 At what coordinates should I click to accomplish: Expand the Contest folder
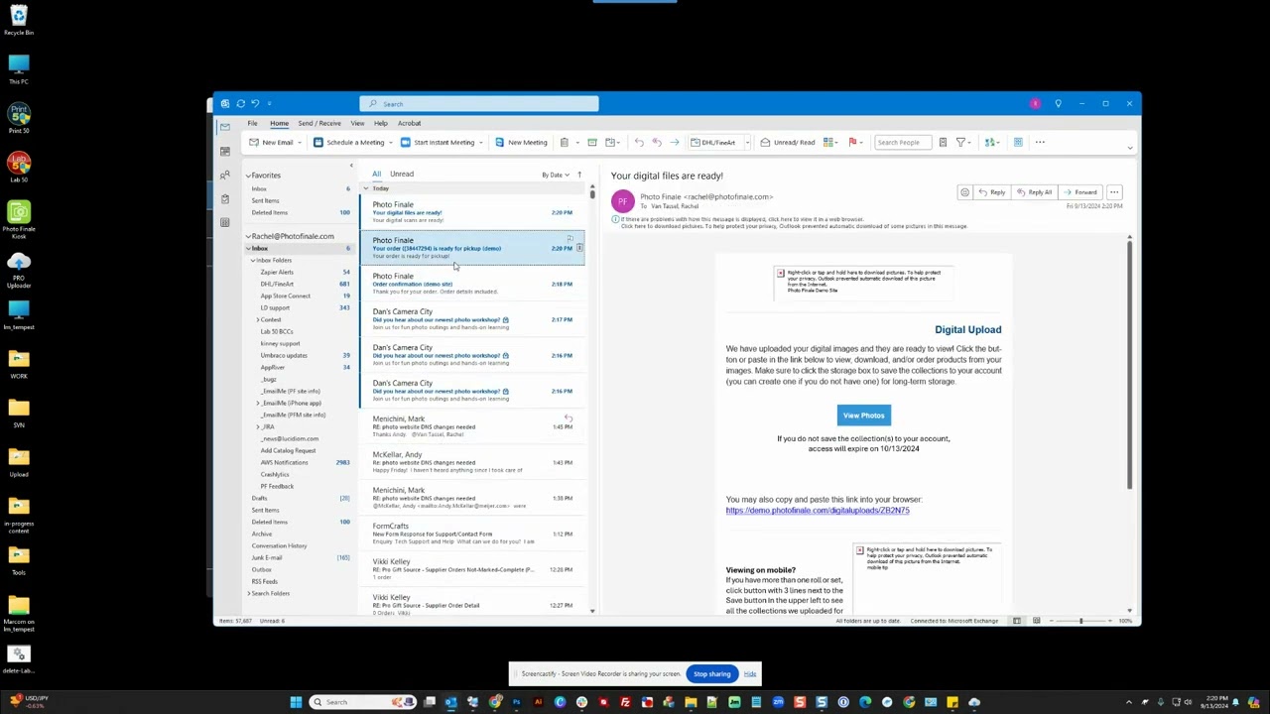(258, 319)
